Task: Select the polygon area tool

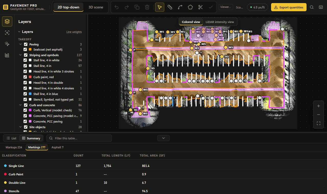Action: [x=190, y=7]
